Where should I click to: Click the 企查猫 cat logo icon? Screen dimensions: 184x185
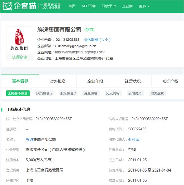click(x=7, y=6)
